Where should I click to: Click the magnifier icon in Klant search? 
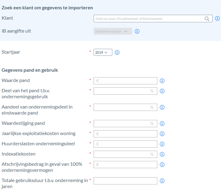tap(207, 19)
